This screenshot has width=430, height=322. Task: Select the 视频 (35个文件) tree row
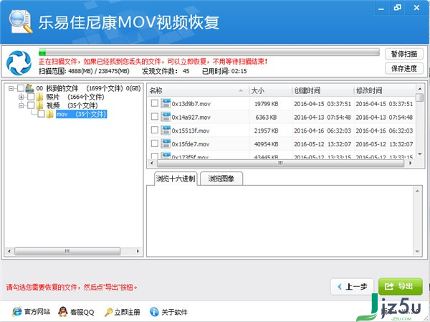point(72,105)
